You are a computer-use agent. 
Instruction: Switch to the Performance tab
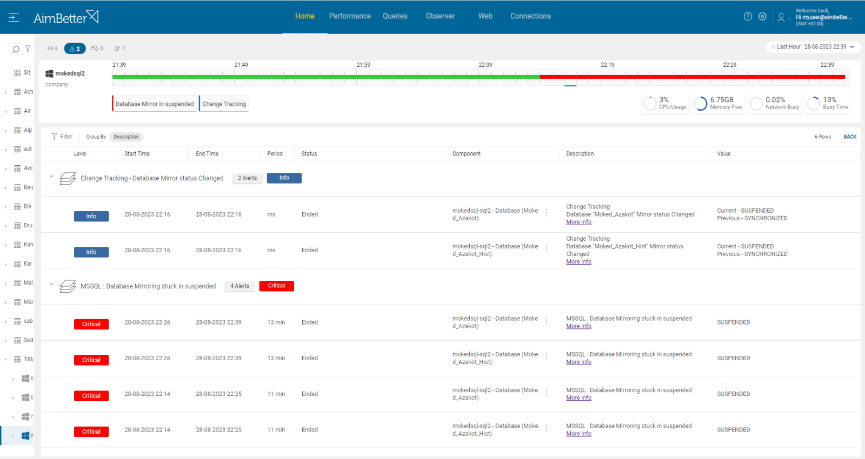point(350,16)
